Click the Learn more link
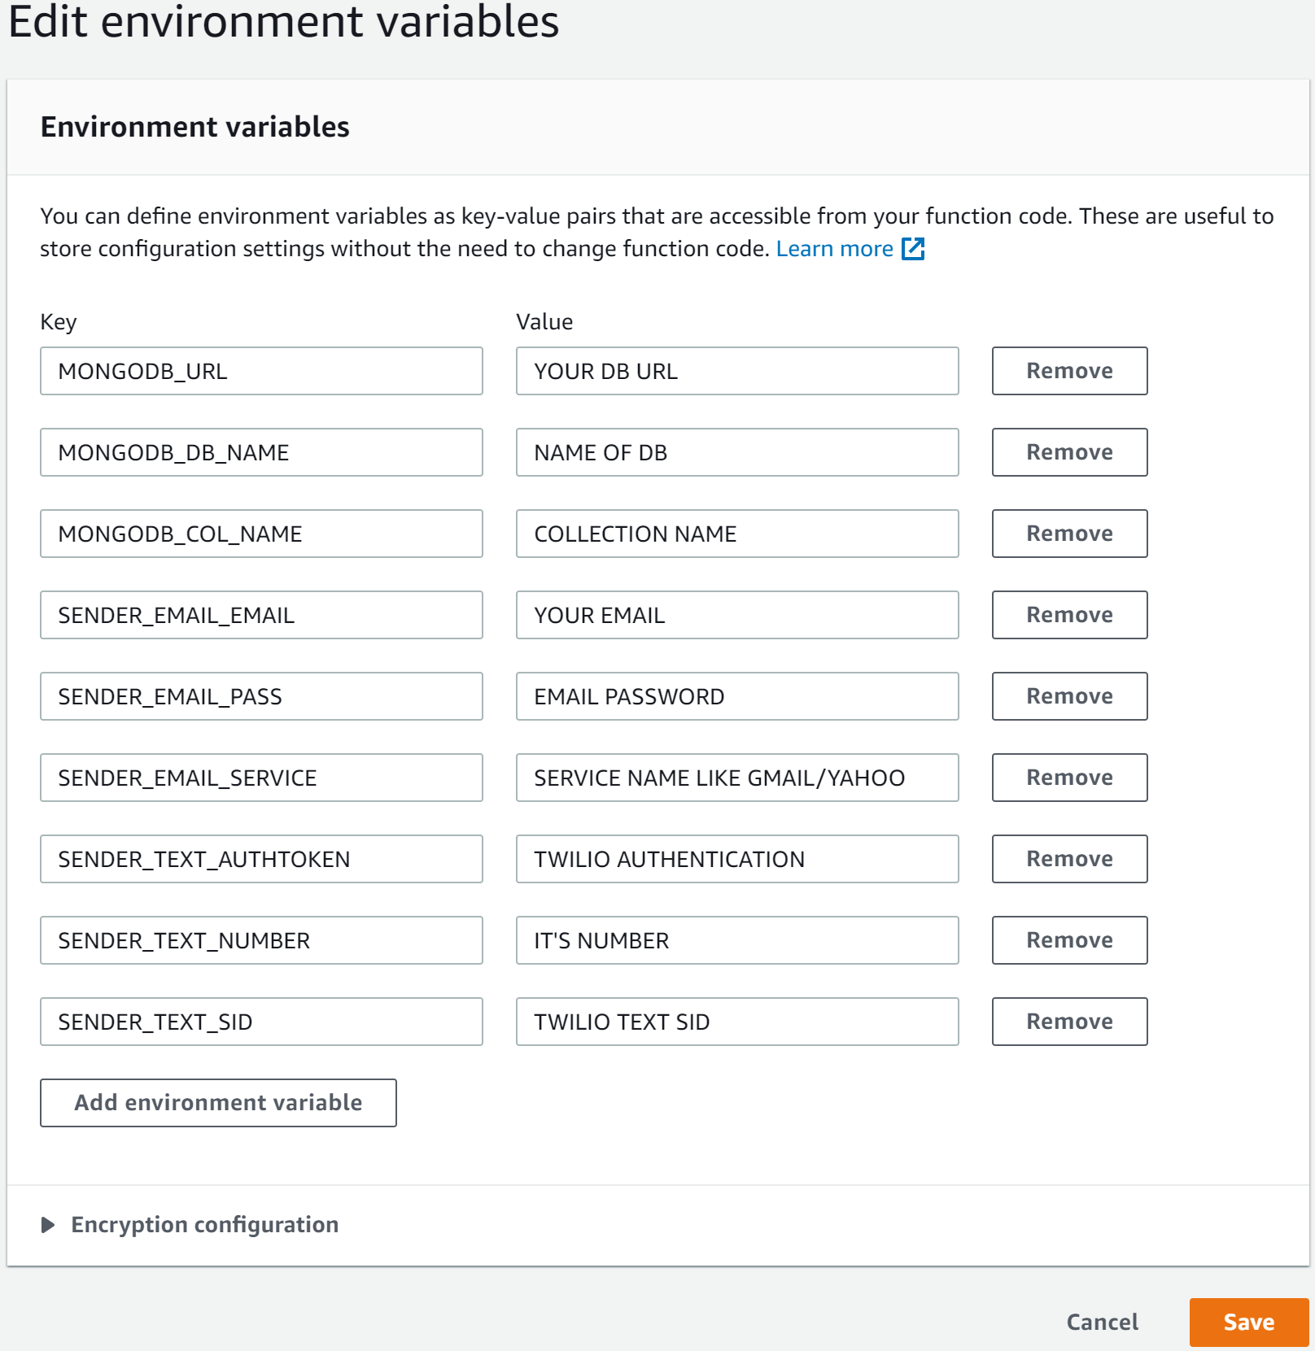Viewport: 1315px width, 1351px height. 835,249
